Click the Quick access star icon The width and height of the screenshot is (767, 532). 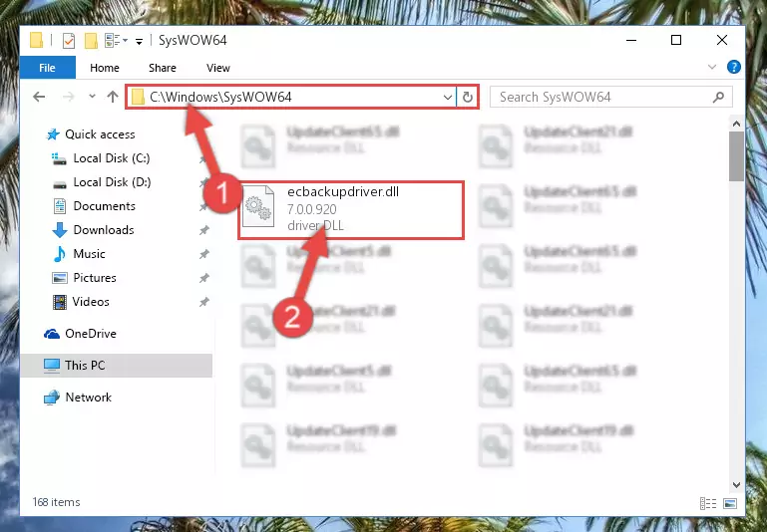click(x=52, y=134)
